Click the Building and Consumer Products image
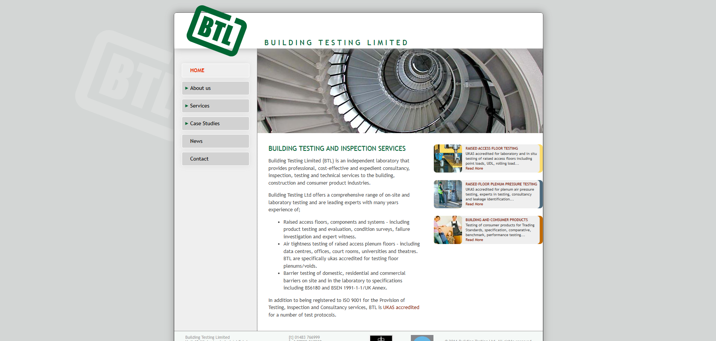 point(448,230)
